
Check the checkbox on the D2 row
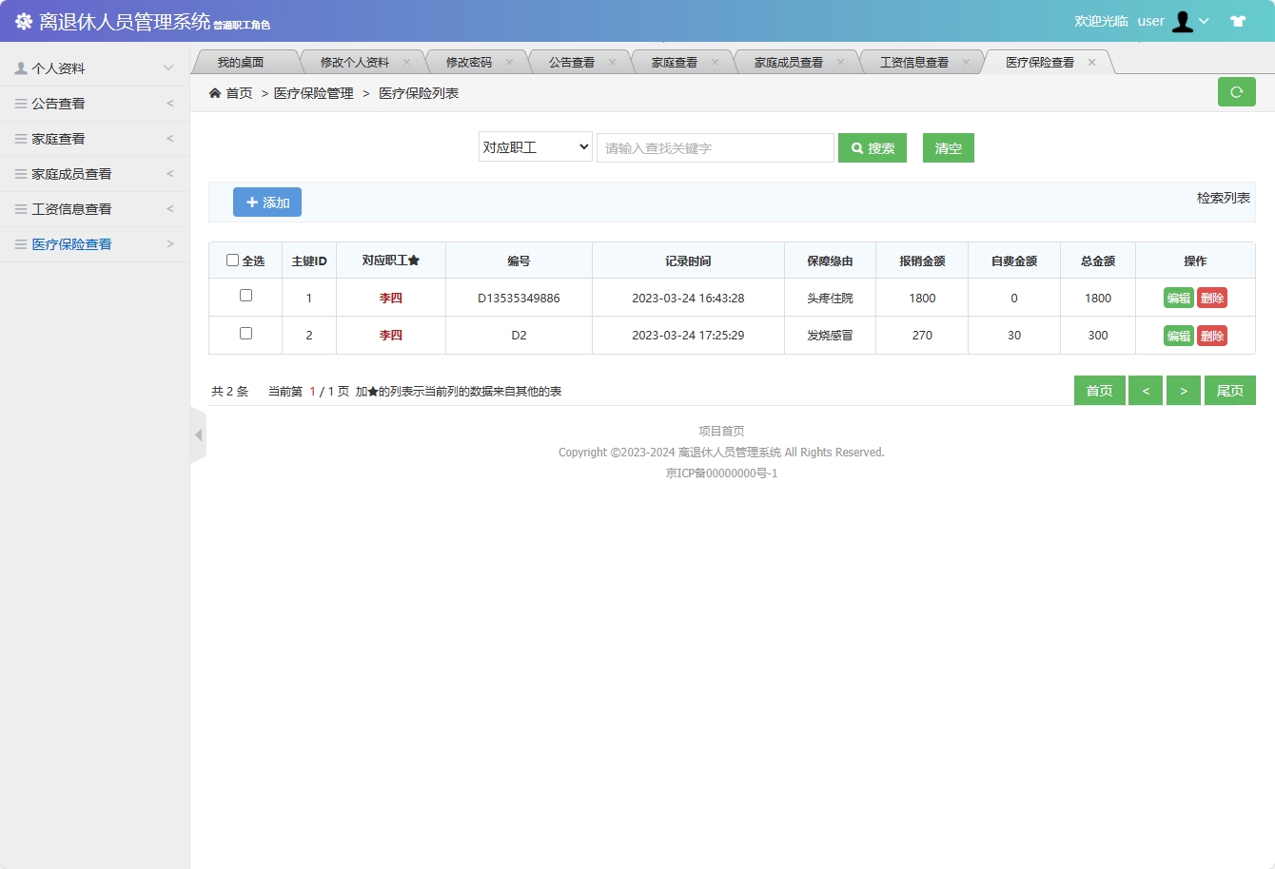click(x=245, y=335)
